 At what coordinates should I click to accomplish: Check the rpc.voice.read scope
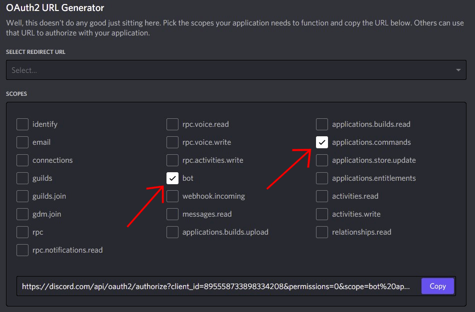coord(172,124)
